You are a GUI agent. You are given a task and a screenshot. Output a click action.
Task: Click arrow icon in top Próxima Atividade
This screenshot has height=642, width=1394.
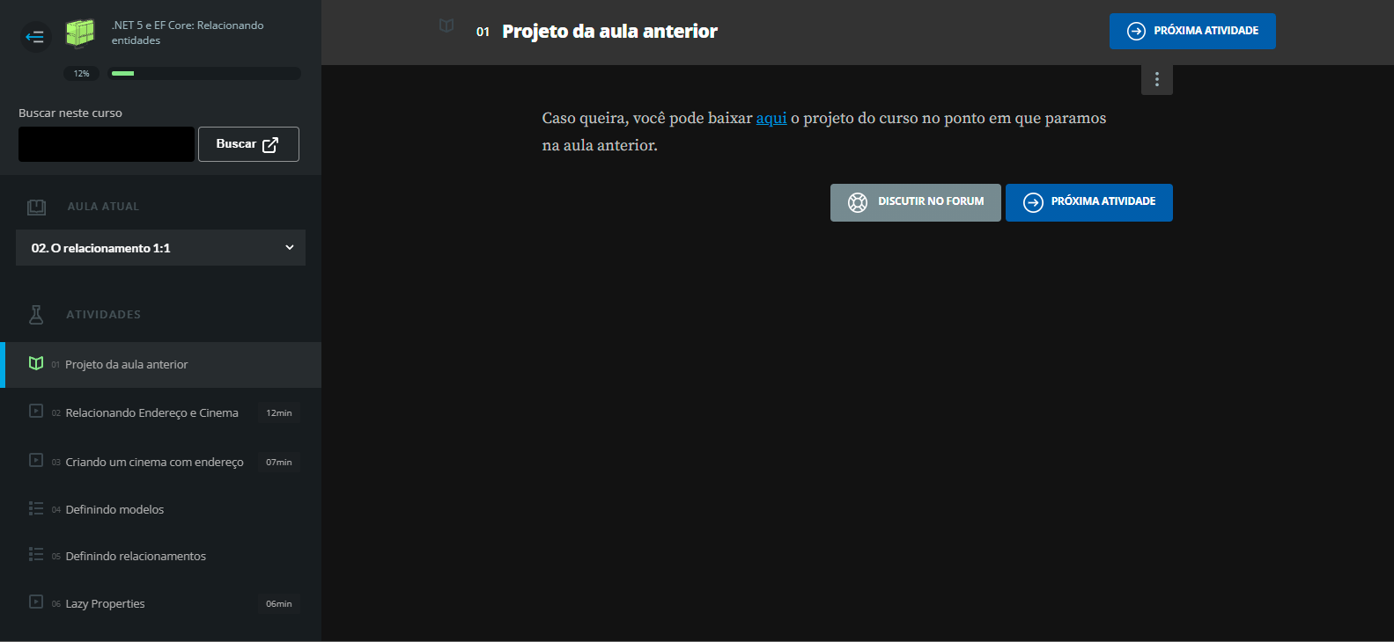(x=1137, y=31)
